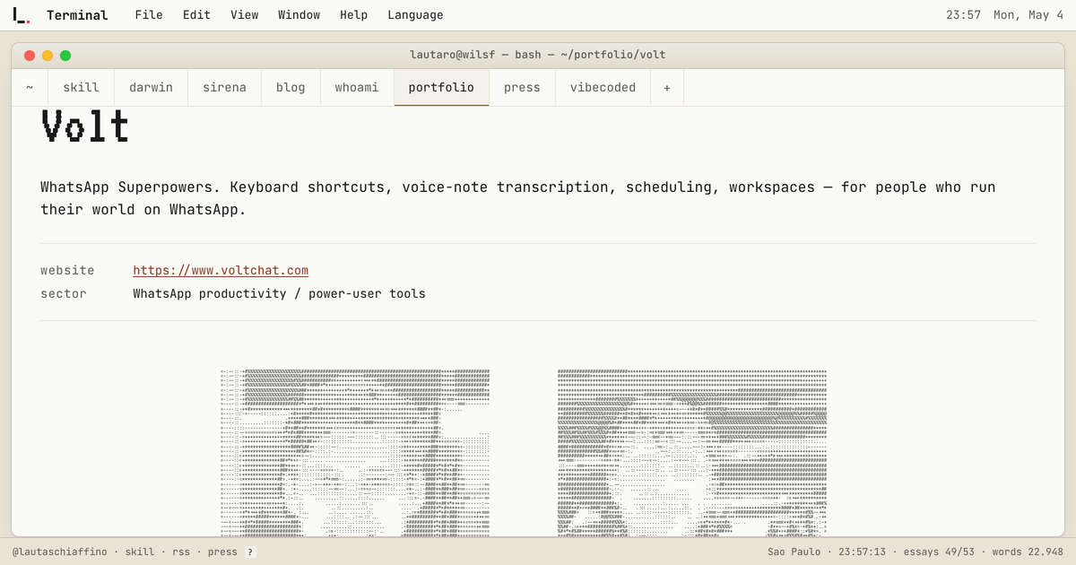Click the L_ logo icon in the menu bar

tap(22, 14)
